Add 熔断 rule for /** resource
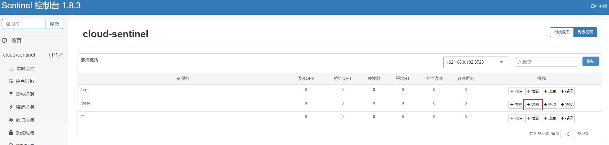 click(x=533, y=118)
